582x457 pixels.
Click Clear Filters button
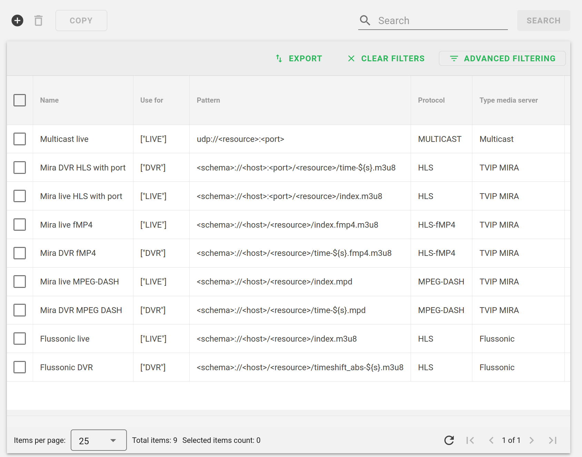(386, 59)
